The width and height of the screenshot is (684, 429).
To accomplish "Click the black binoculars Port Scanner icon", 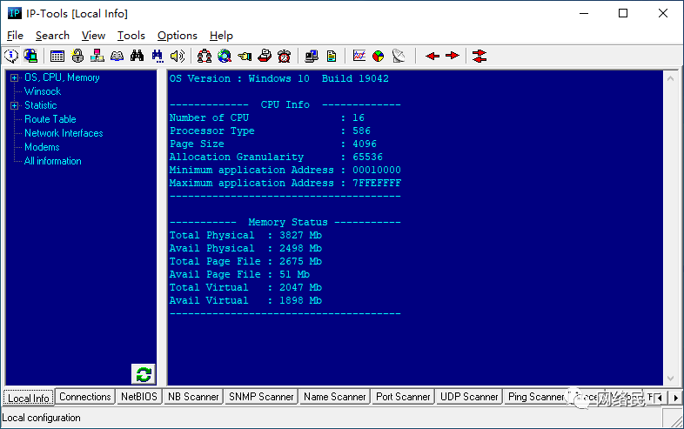I will coord(137,56).
